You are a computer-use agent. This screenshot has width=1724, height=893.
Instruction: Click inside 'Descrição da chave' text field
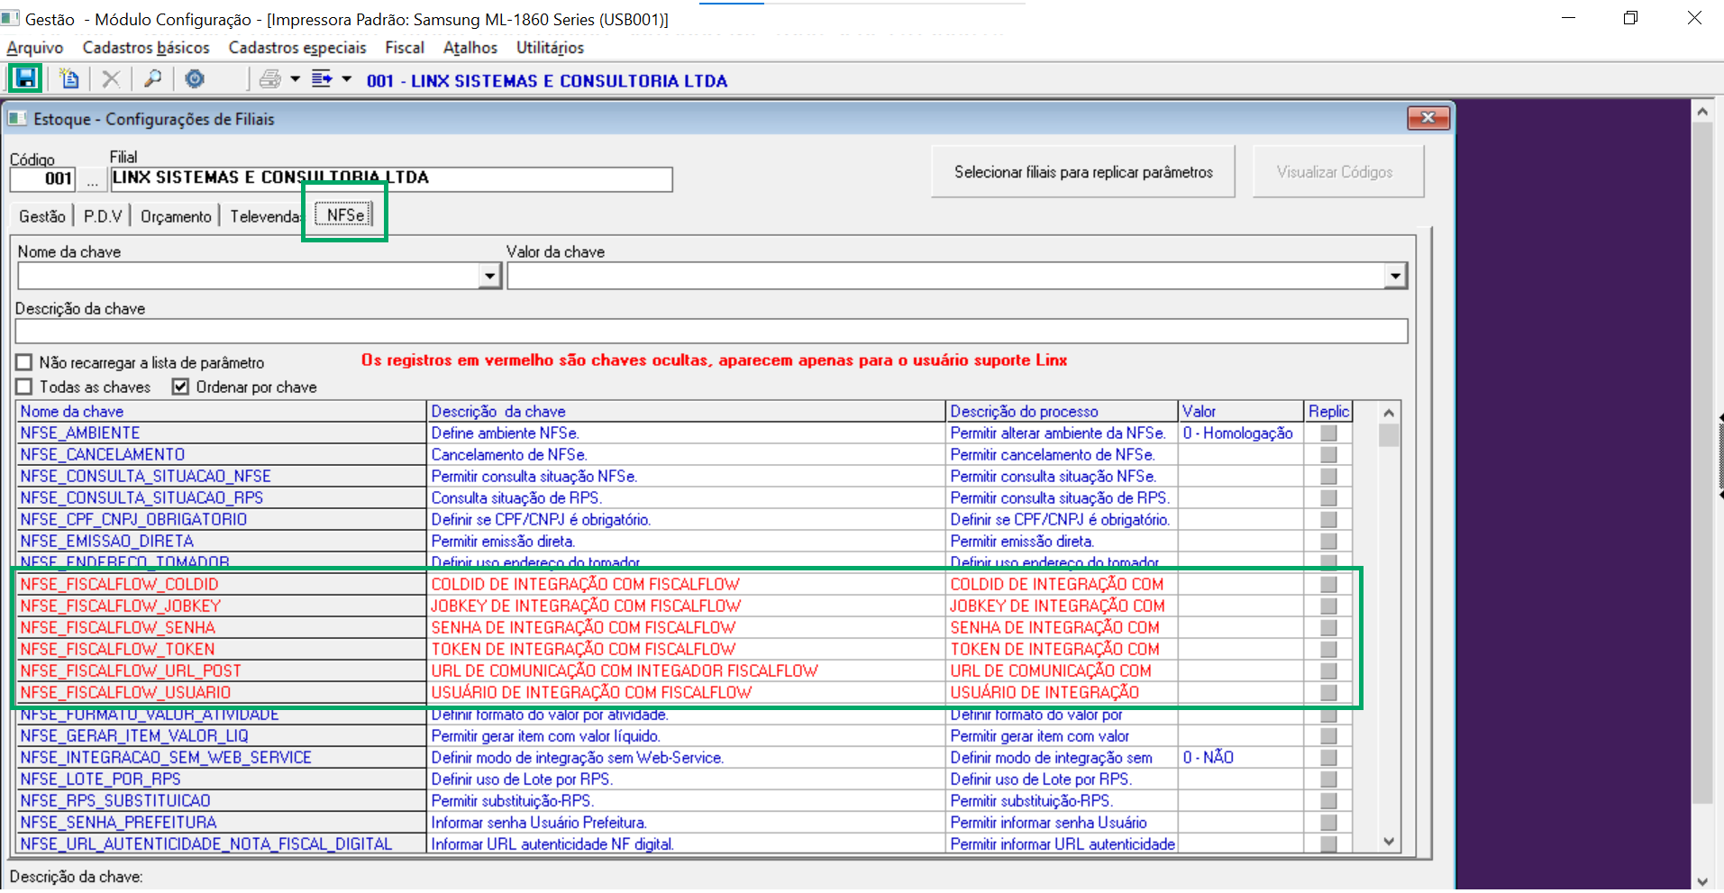710,332
